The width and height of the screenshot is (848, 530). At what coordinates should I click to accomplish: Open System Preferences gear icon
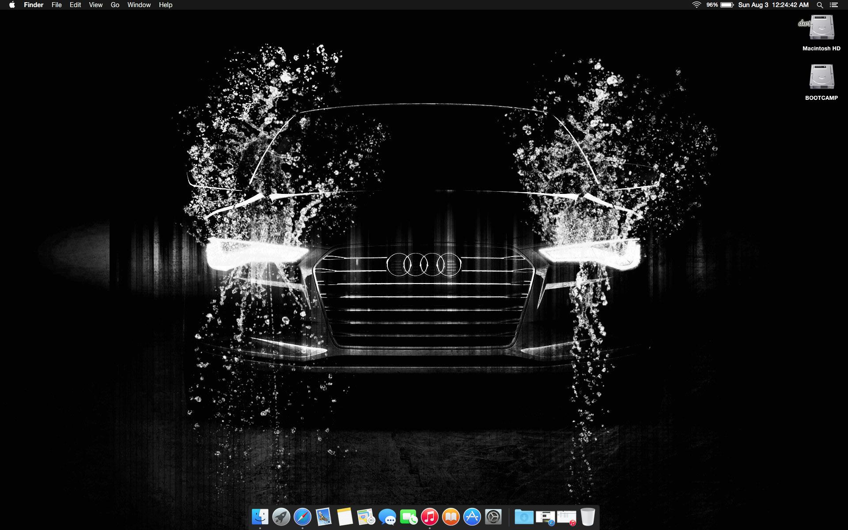click(493, 517)
